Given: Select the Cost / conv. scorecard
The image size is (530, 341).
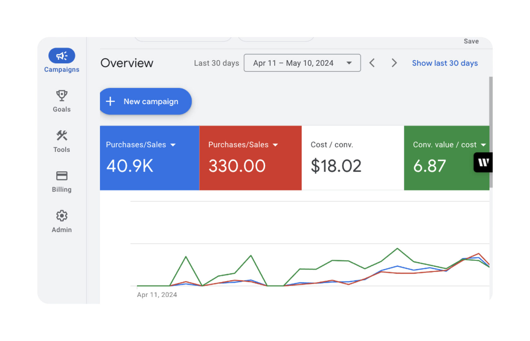Looking at the screenshot, I should pos(353,158).
